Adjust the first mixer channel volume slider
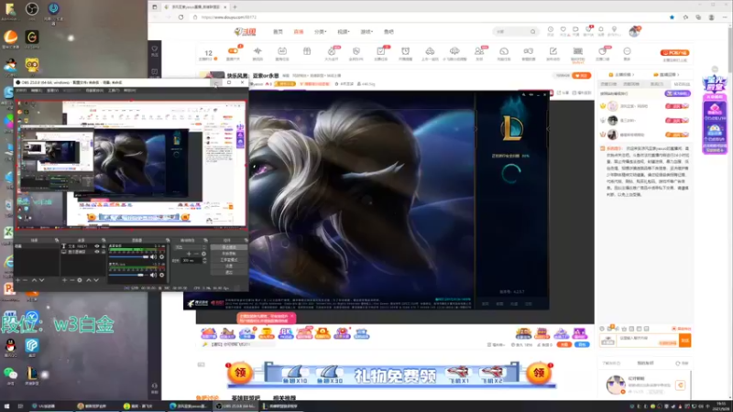733x412 pixels. 128,257
